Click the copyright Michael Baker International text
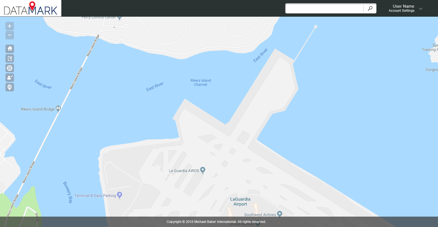Viewport: 438px width, 227px height. pos(216,222)
